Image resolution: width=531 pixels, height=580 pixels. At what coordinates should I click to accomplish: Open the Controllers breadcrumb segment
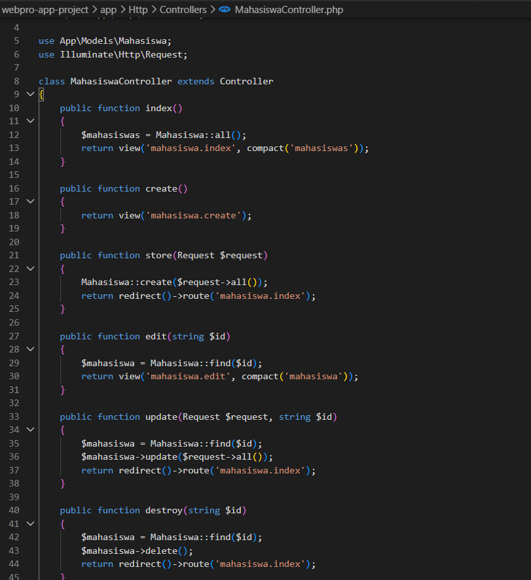coord(183,10)
